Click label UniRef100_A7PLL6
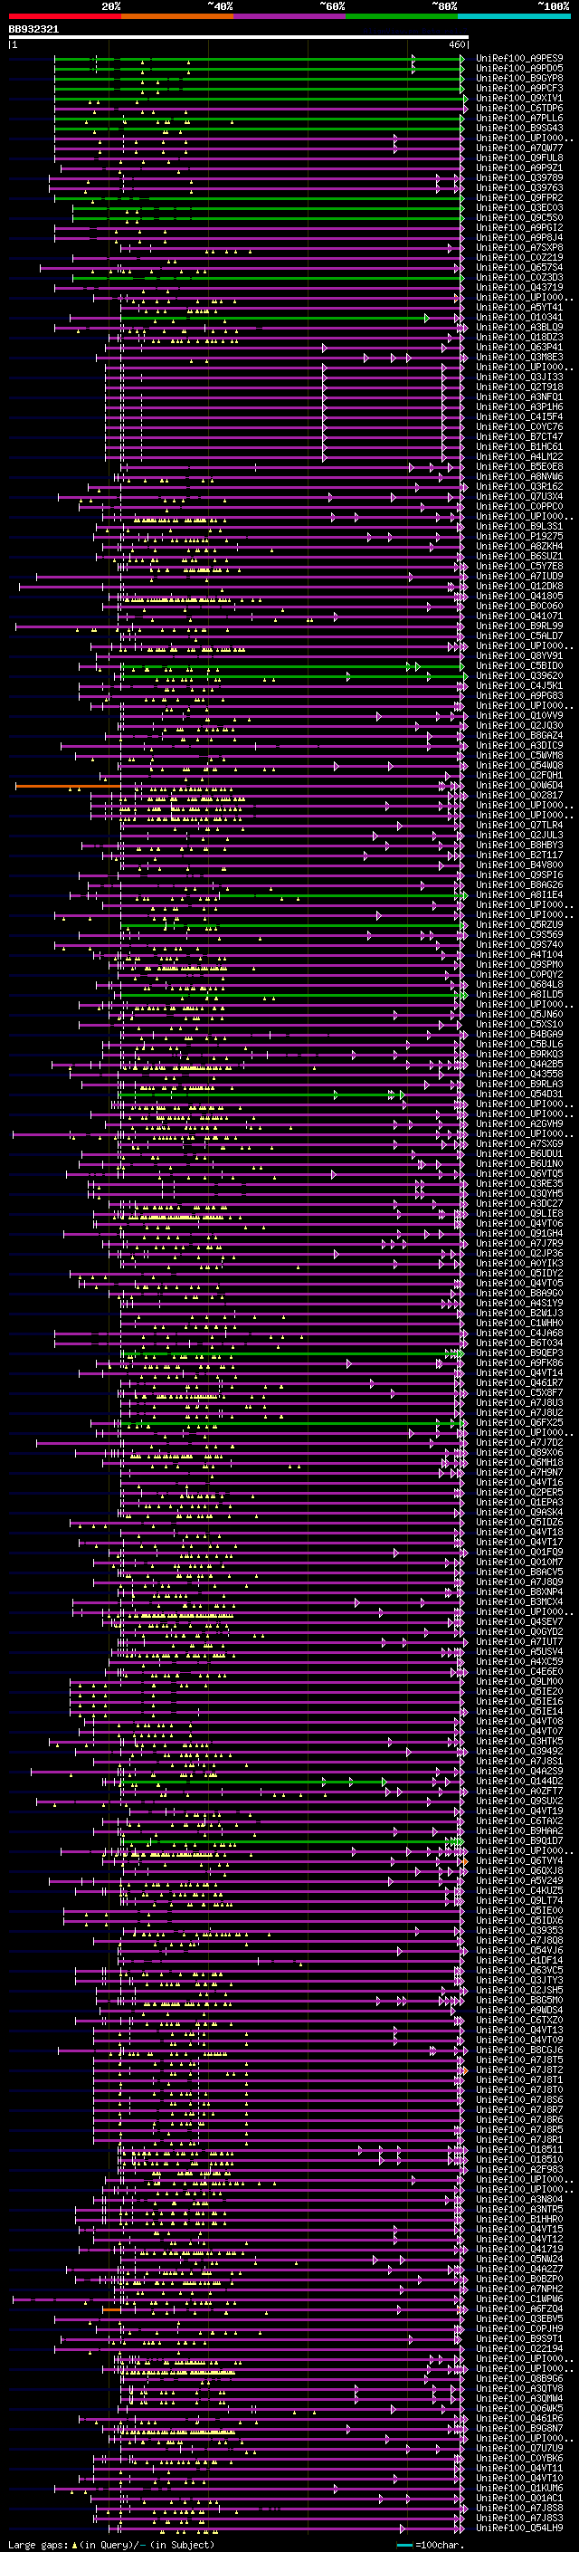This screenshot has height=2552, width=579. point(519,118)
